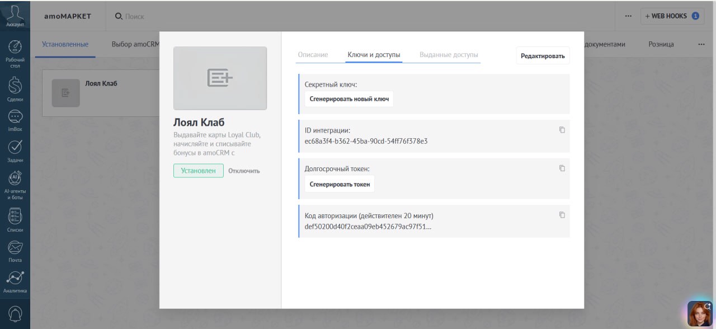Select the Ключи и доступы tab
Image resolution: width=716 pixels, height=329 pixels.
click(x=374, y=55)
